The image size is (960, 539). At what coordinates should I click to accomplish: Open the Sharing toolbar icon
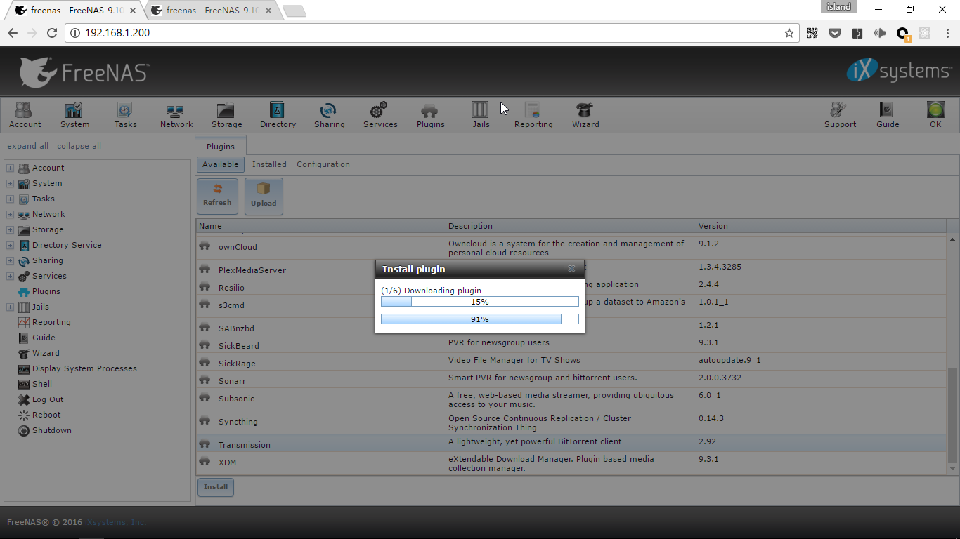329,115
